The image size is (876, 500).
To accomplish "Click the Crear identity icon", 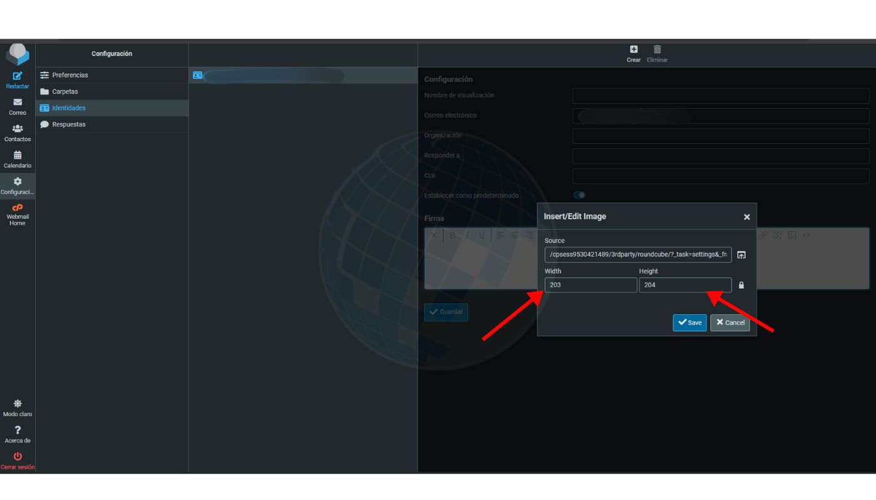I will coord(633,50).
